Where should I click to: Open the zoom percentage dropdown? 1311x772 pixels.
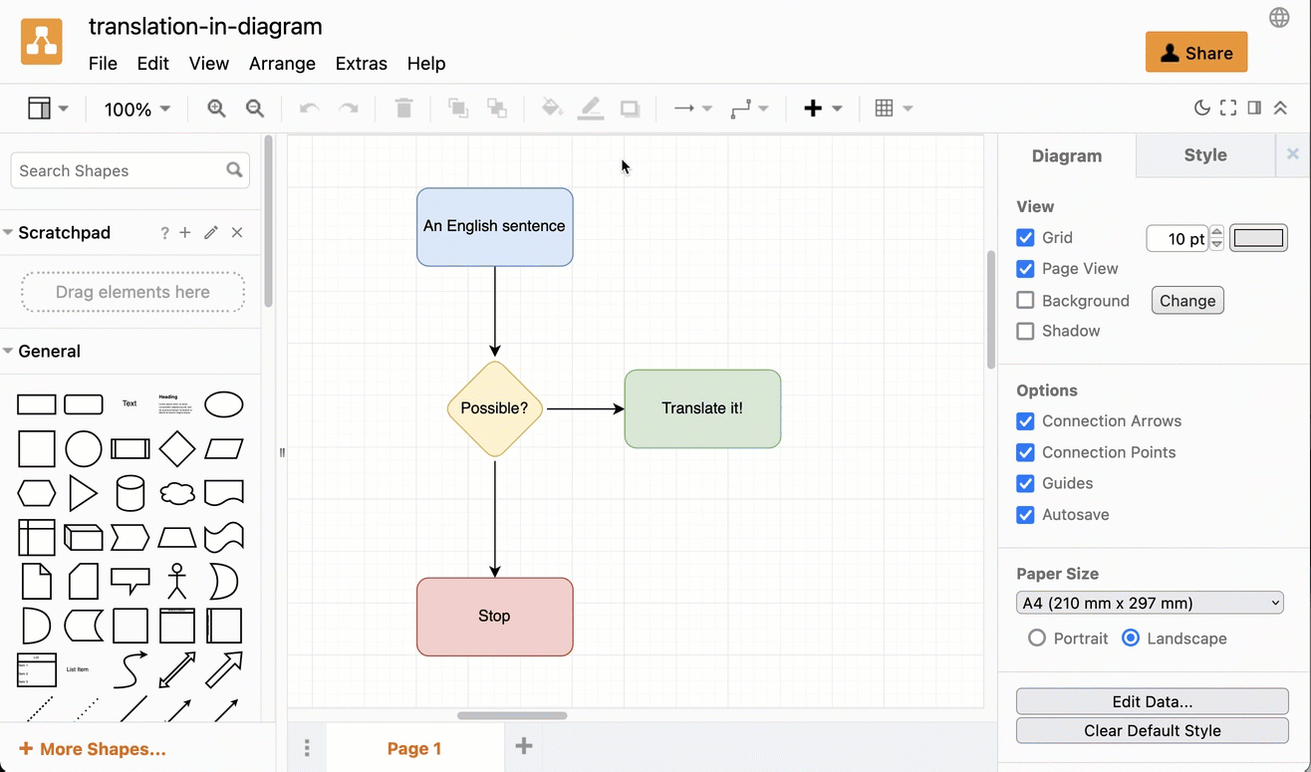click(136, 110)
